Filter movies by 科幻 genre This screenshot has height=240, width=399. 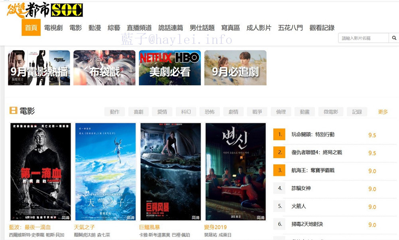pyautogui.click(x=186, y=111)
